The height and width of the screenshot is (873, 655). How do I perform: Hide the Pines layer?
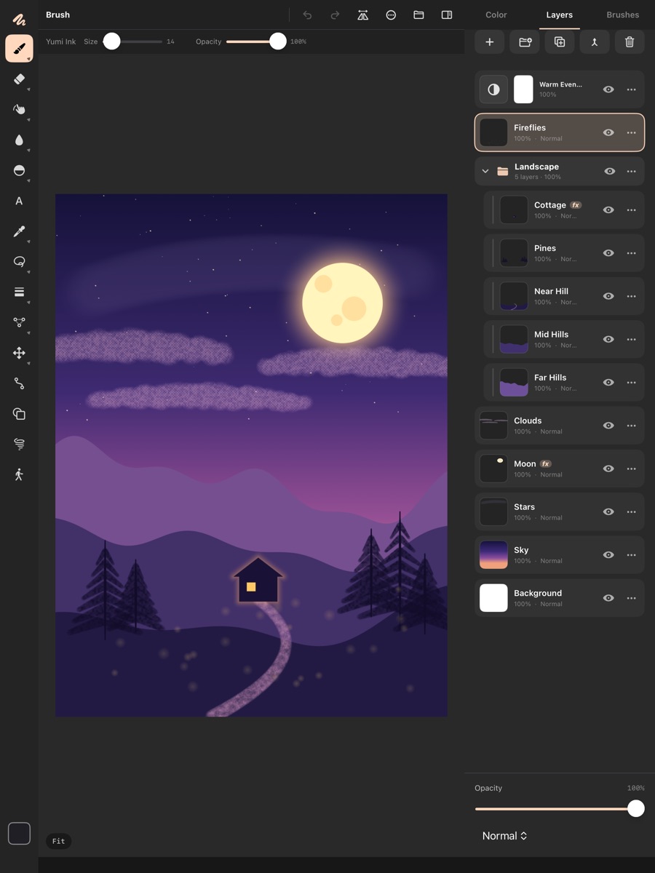609,252
